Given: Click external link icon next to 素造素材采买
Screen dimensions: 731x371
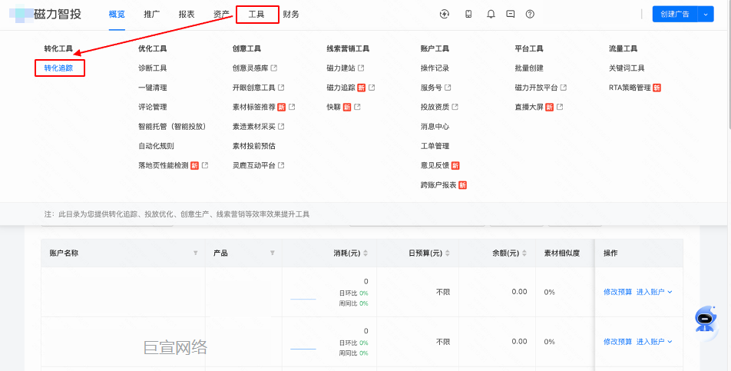Looking at the screenshot, I should click(x=281, y=127).
